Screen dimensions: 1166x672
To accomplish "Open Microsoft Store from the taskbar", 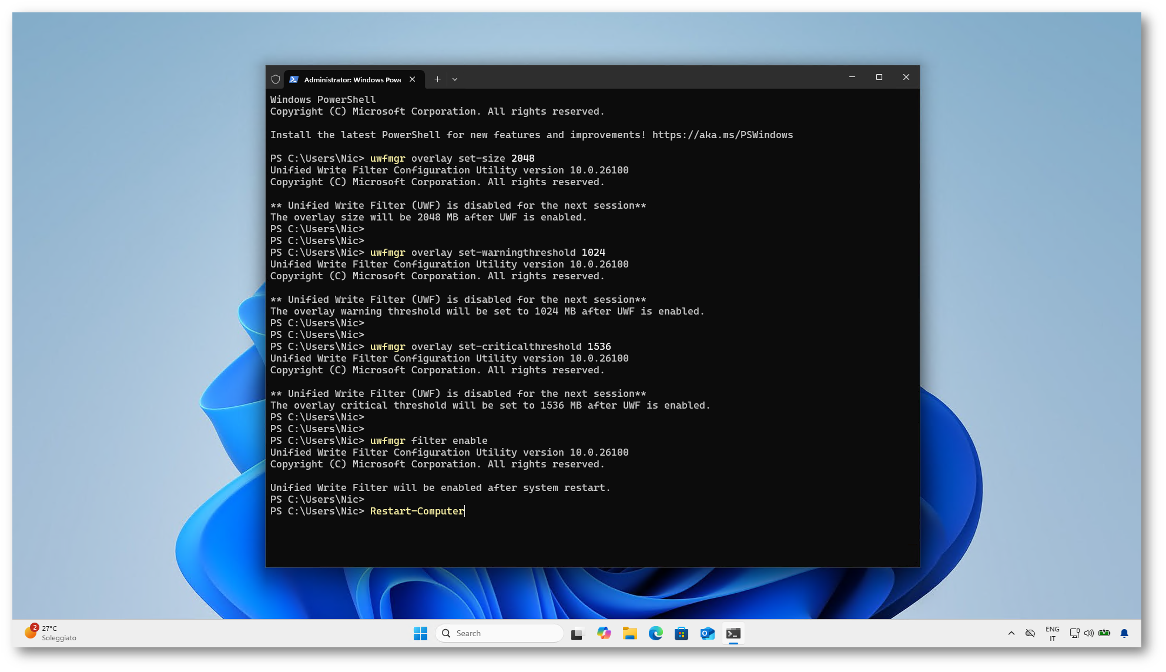I will 682,633.
